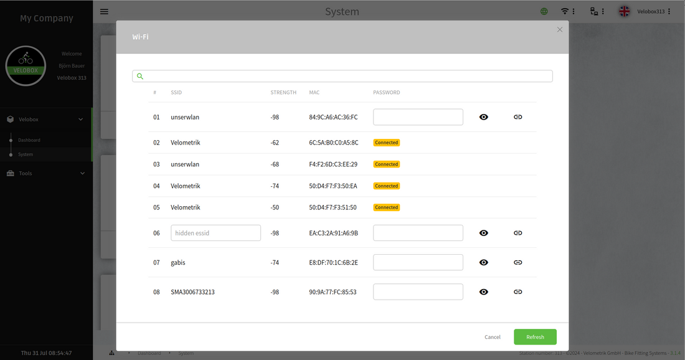The width and height of the screenshot is (685, 360).
Task: Expand the Tools sidebar section
Action: 45,173
